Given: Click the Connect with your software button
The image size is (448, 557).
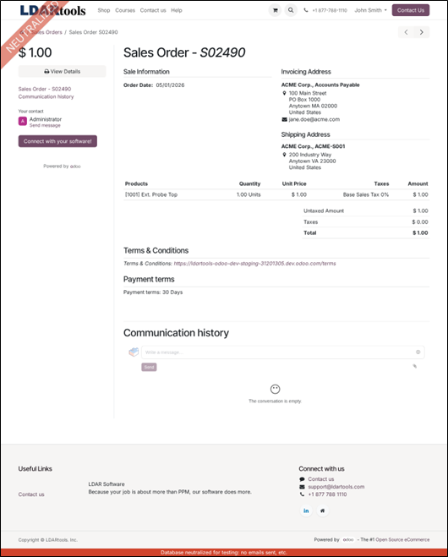Looking at the screenshot, I should coord(57,141).
